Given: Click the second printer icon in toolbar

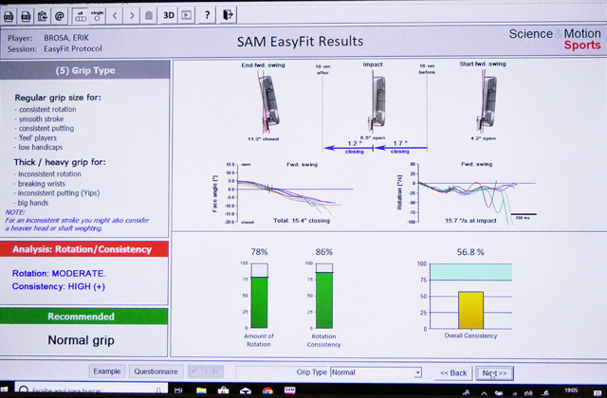Looking at the screenshot, I should (26, 16).
